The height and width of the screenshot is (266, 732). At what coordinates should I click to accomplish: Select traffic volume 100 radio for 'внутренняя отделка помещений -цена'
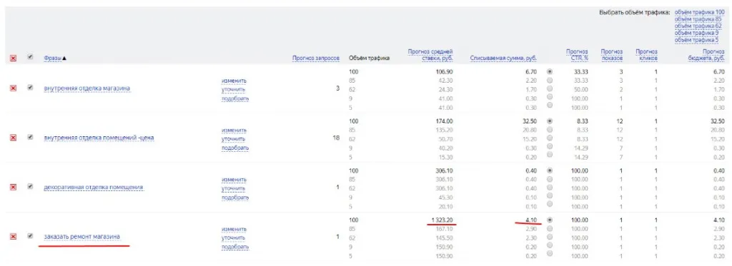tap(550, 121)
